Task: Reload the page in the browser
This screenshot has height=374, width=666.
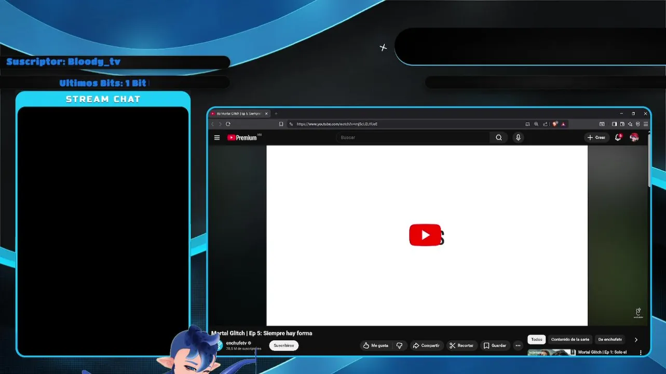Action: (x=228, y=124)
